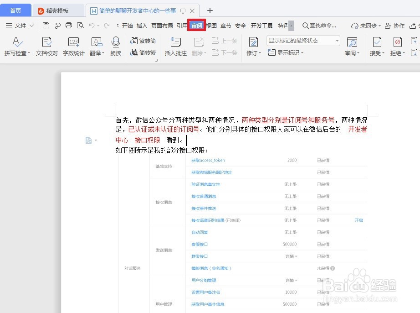Open the 获取access_token link in document

[x=207, y=161]
